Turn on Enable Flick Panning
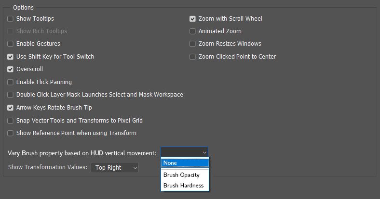This screenshot has width=380, height=199. click(x=10, y=82)
